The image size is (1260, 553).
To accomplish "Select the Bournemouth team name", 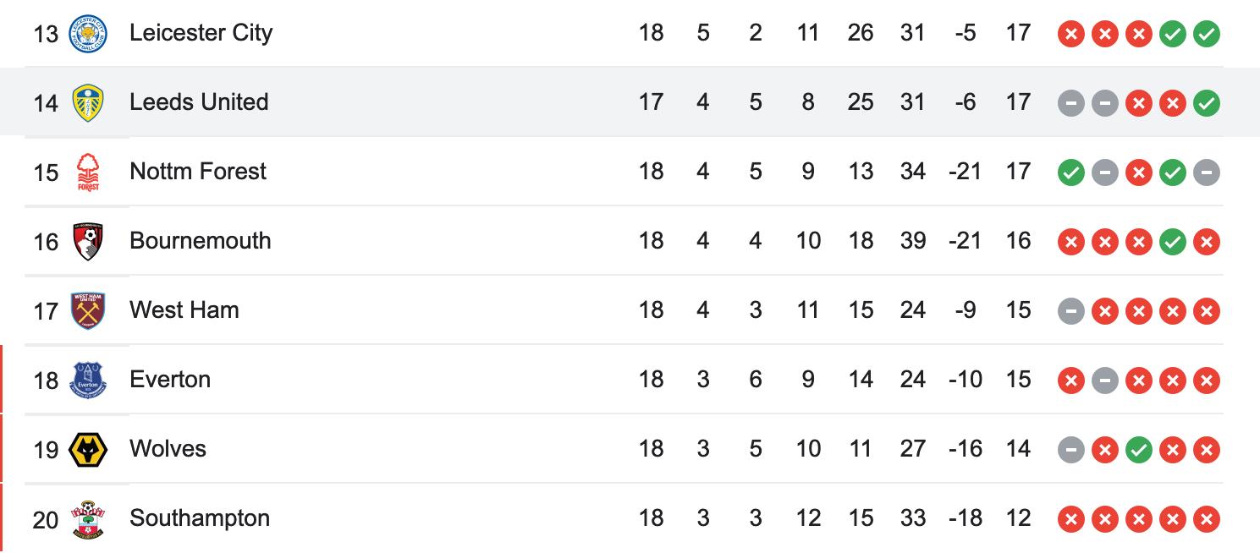I will tap(201, 241).
